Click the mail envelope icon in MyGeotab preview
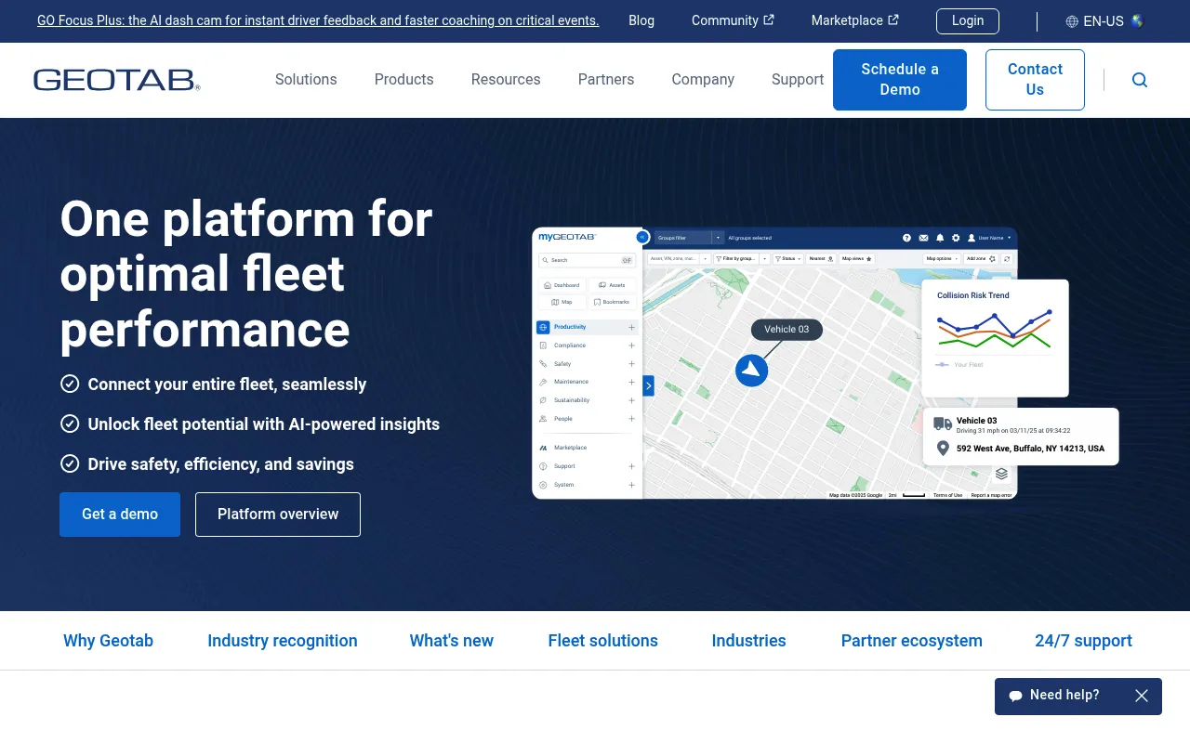 coord(923,238)
